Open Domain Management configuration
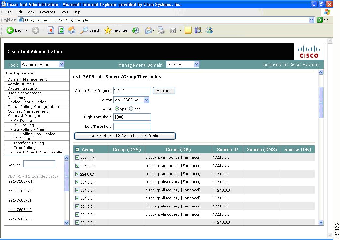 (x=27, y=79)
